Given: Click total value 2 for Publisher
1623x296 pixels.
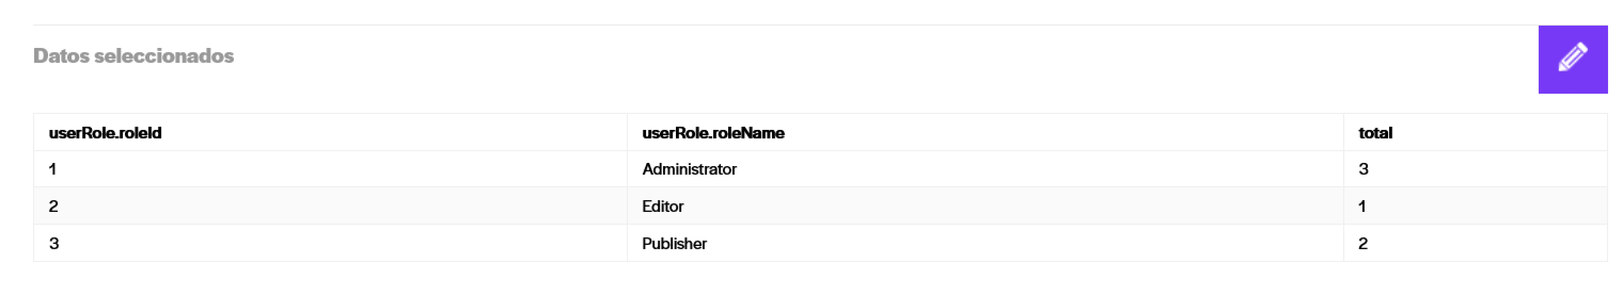Looking at the screenshot, I should point(1363,244).
